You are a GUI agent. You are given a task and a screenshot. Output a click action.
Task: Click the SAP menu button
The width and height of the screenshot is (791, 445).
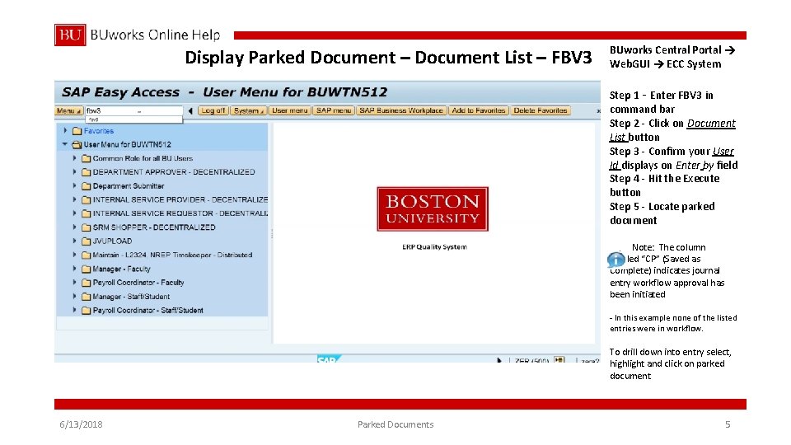point(334,110)
